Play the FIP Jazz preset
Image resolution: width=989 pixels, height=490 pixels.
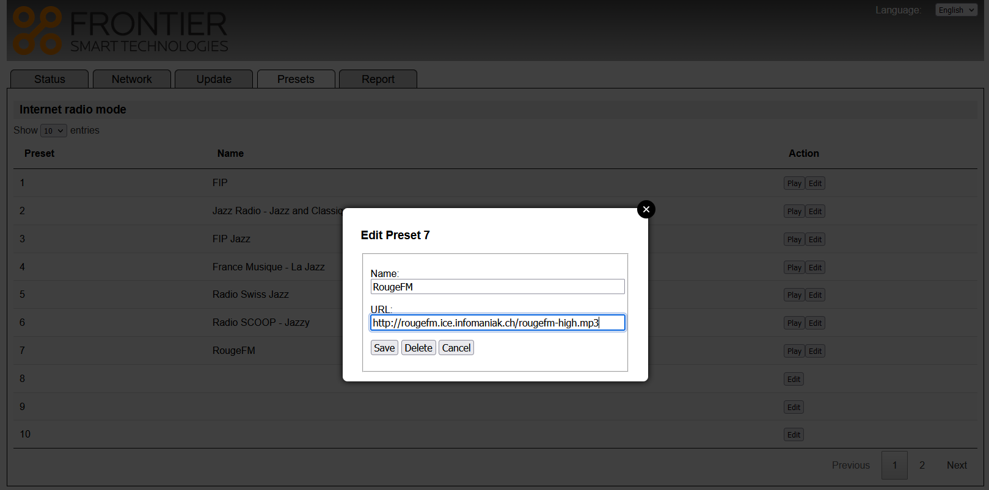coord(794,240)
